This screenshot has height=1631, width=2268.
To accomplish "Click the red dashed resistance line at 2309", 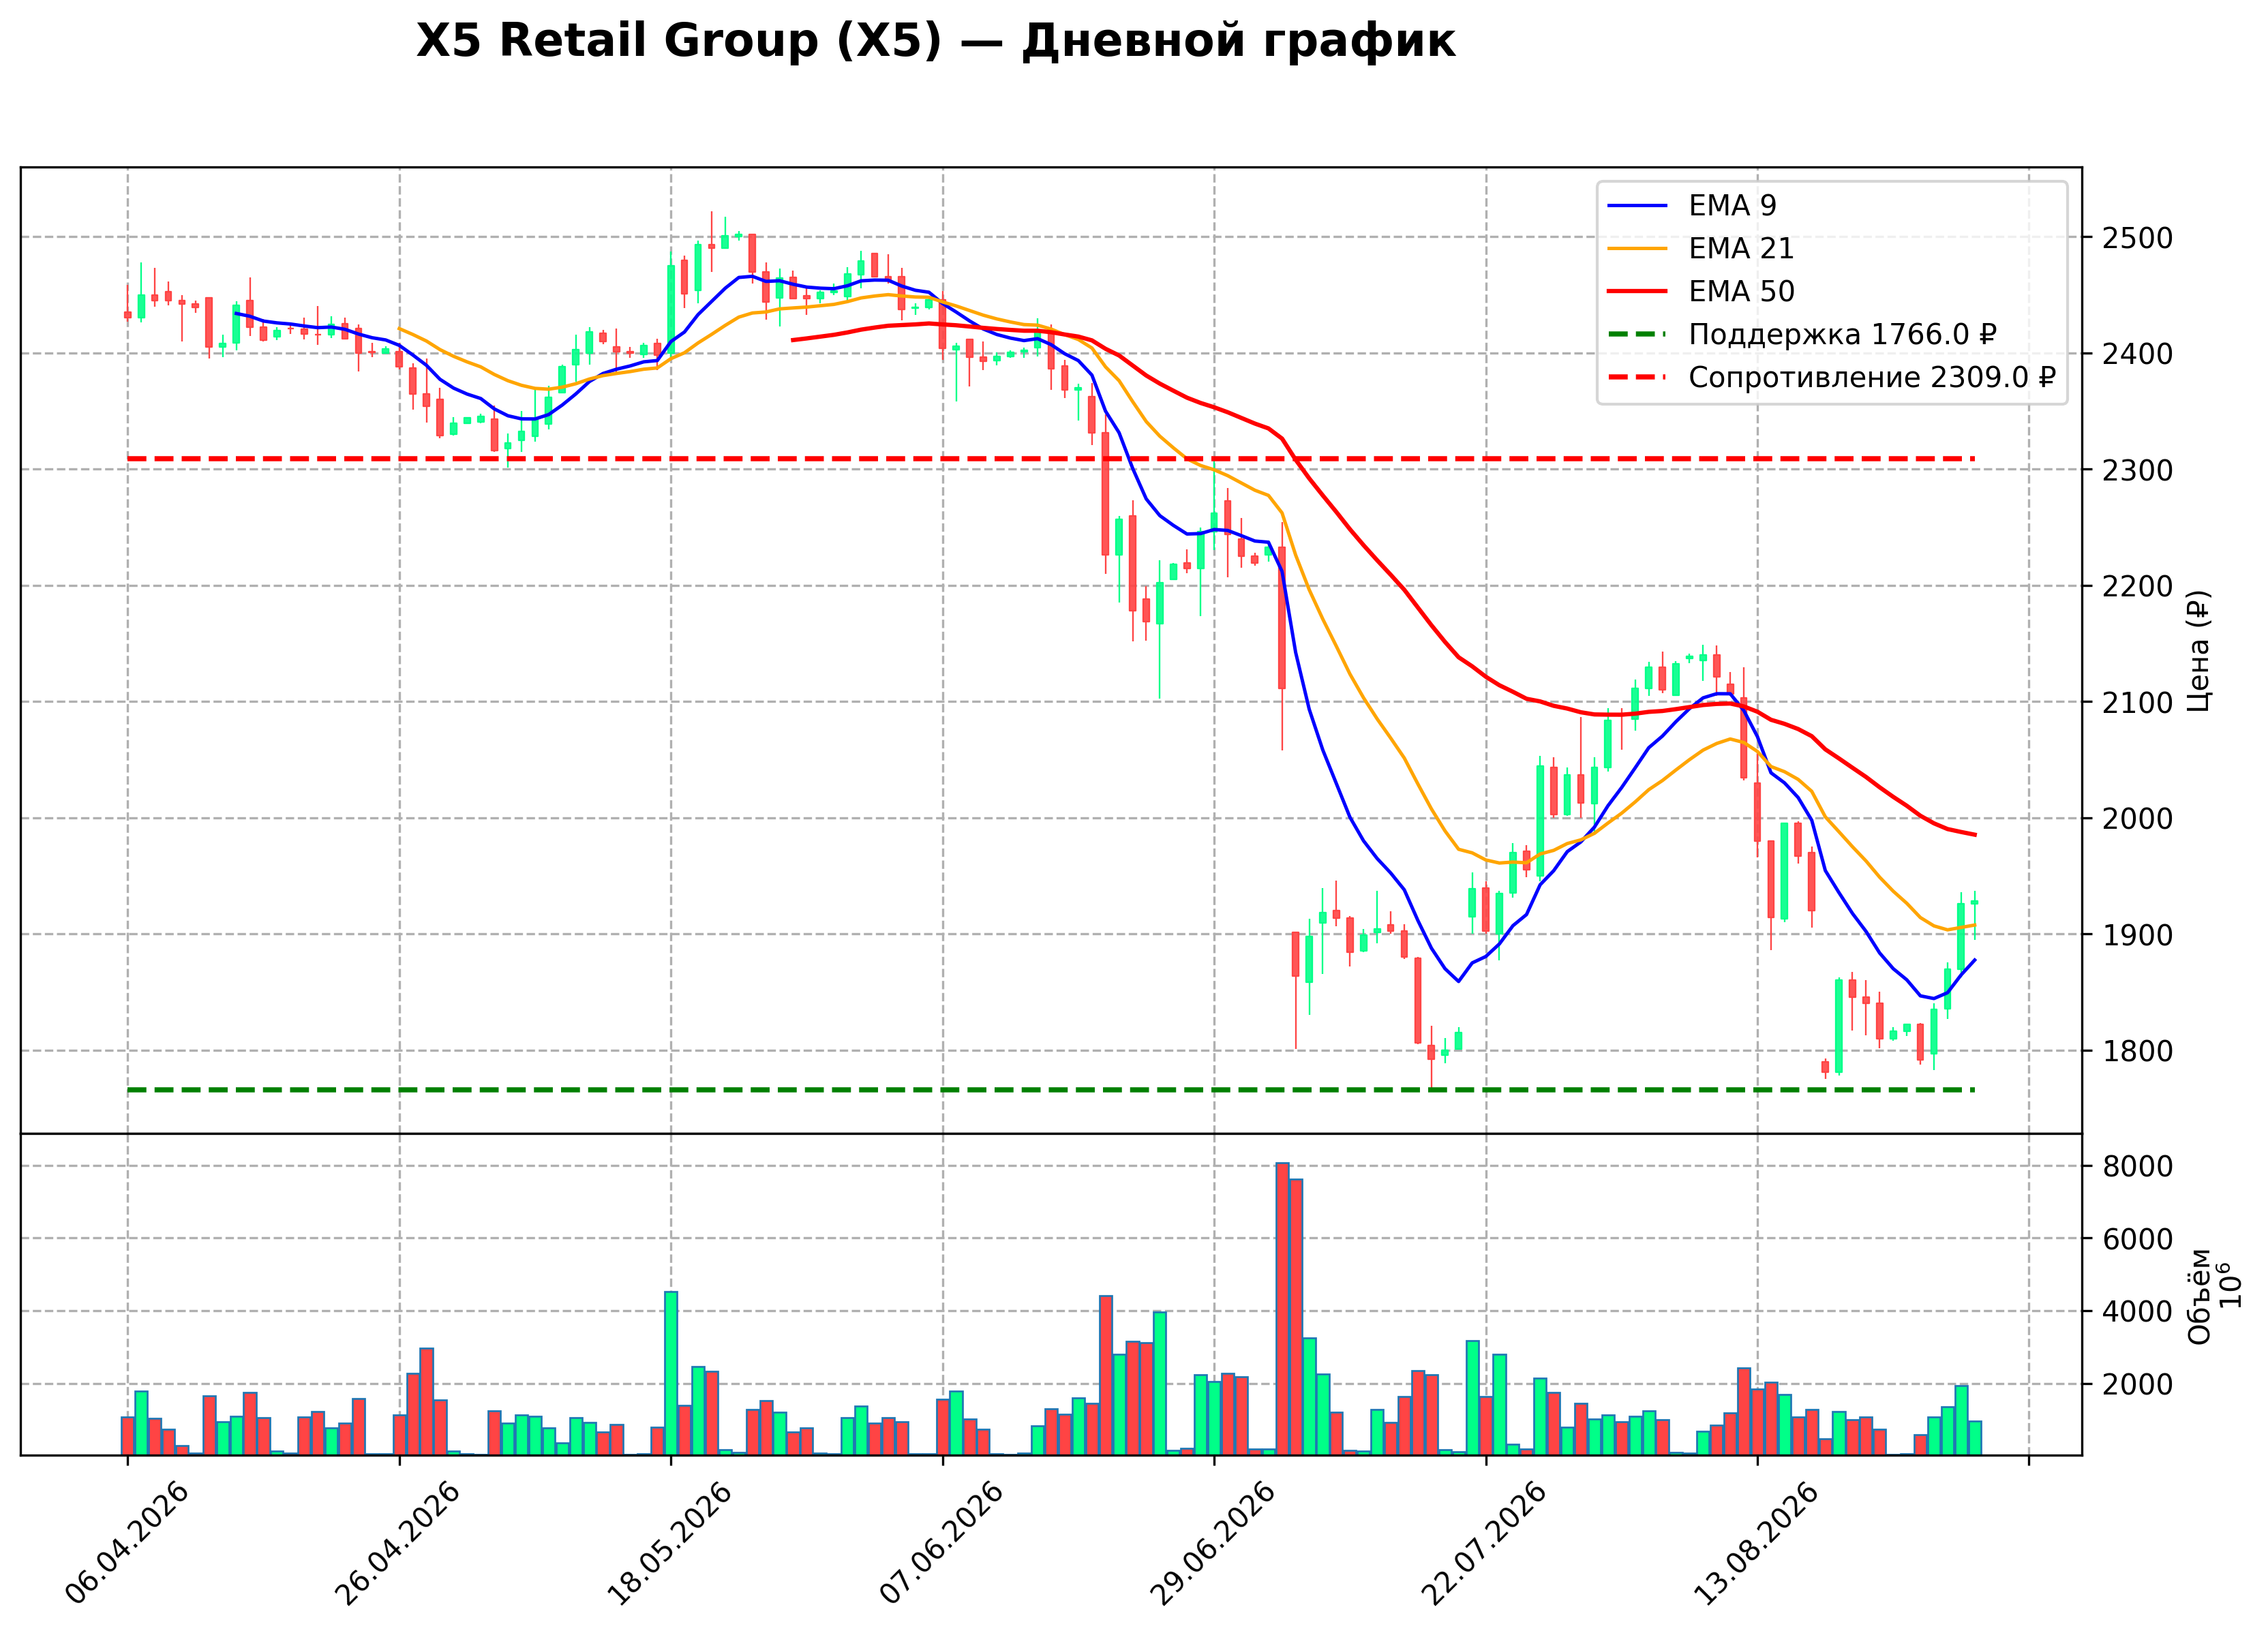I will tap(1050, 459).
